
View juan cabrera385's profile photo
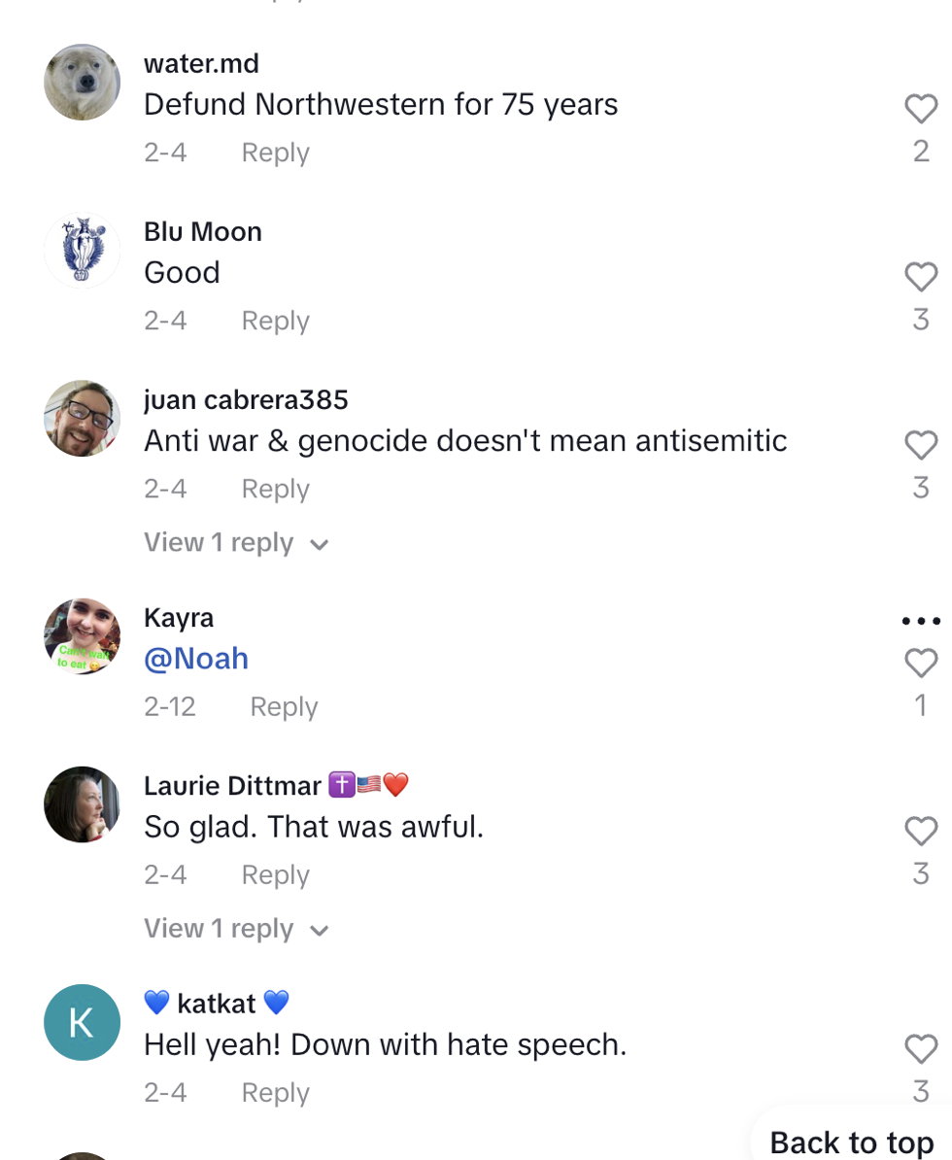coord(83,419)
